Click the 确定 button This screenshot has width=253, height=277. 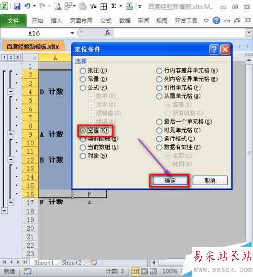click(x=170, y=181)
